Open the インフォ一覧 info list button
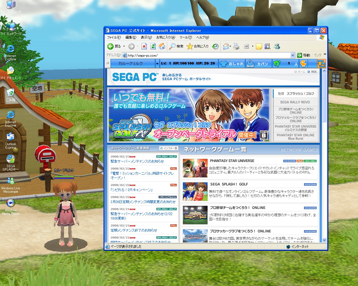358x286 pixels. [169, 148]
